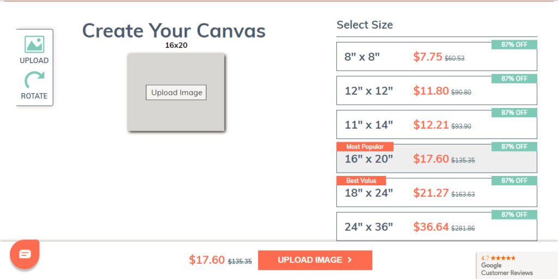Click the 87% OFF tag on 8x8
Image resolution: width=558 pixels, height=279 pixels.
click(514, 45)
